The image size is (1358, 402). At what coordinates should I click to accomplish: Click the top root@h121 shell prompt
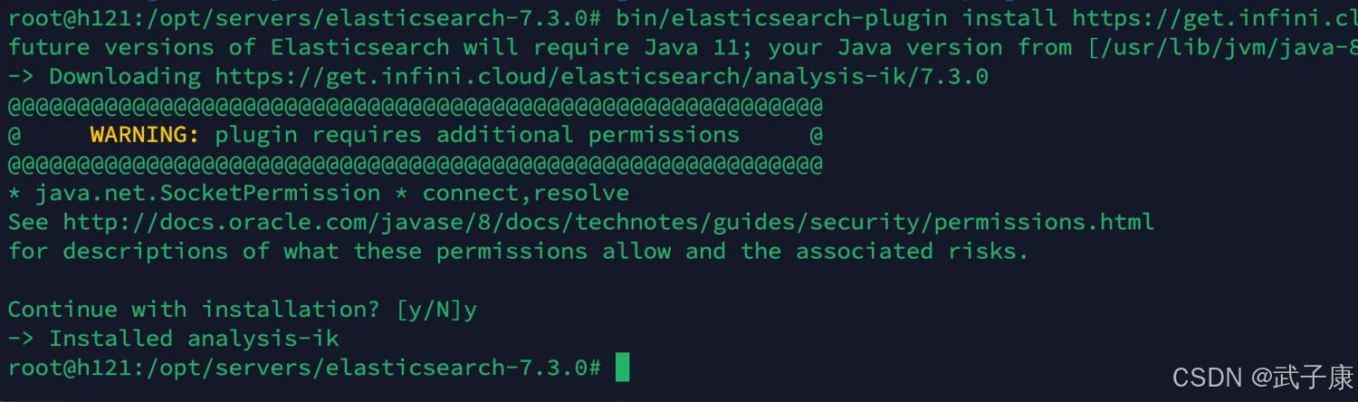tap(304, 18)
